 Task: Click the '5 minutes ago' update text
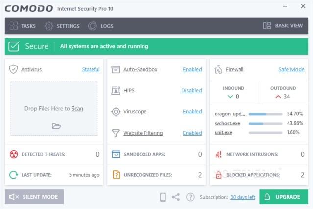[84, 175]
